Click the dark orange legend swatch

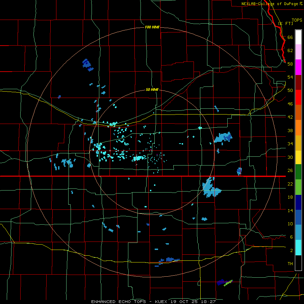coord(298,112)
